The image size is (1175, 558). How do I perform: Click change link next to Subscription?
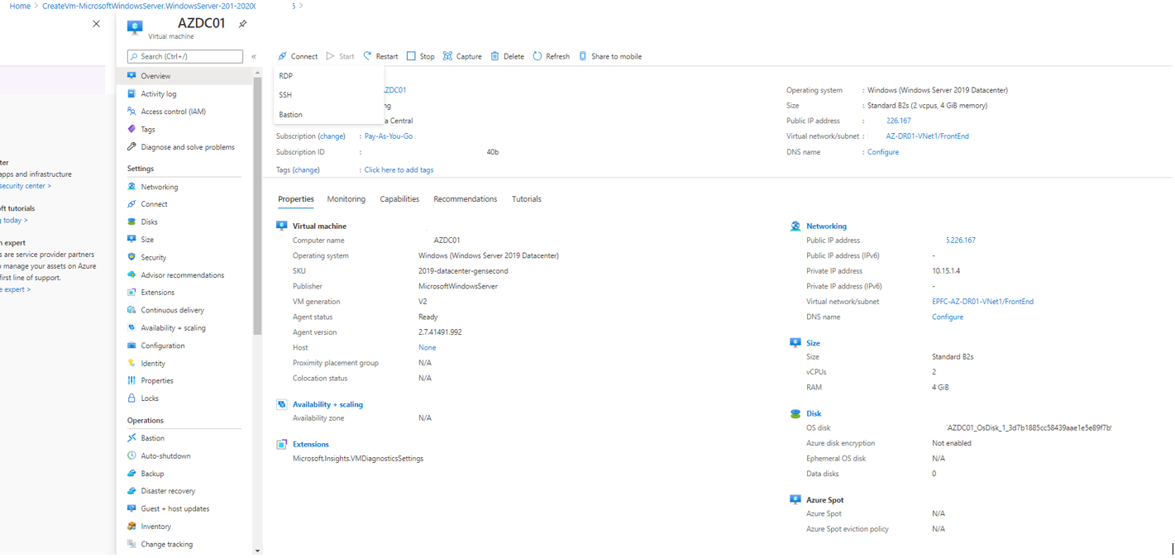pyautogui.click(x=332, y=136)
